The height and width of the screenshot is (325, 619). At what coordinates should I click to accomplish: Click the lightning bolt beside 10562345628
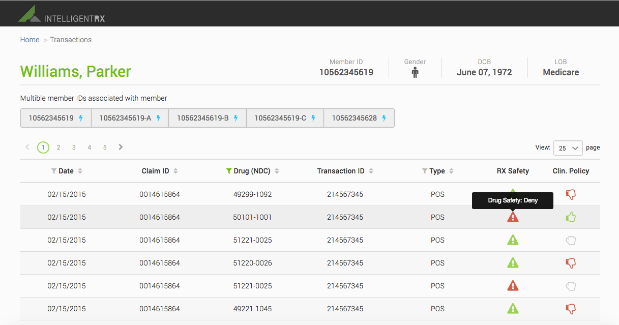click(384, 118)
